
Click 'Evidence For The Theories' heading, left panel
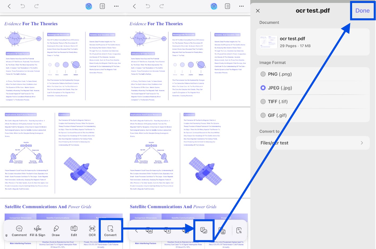[x=31, y=24]
